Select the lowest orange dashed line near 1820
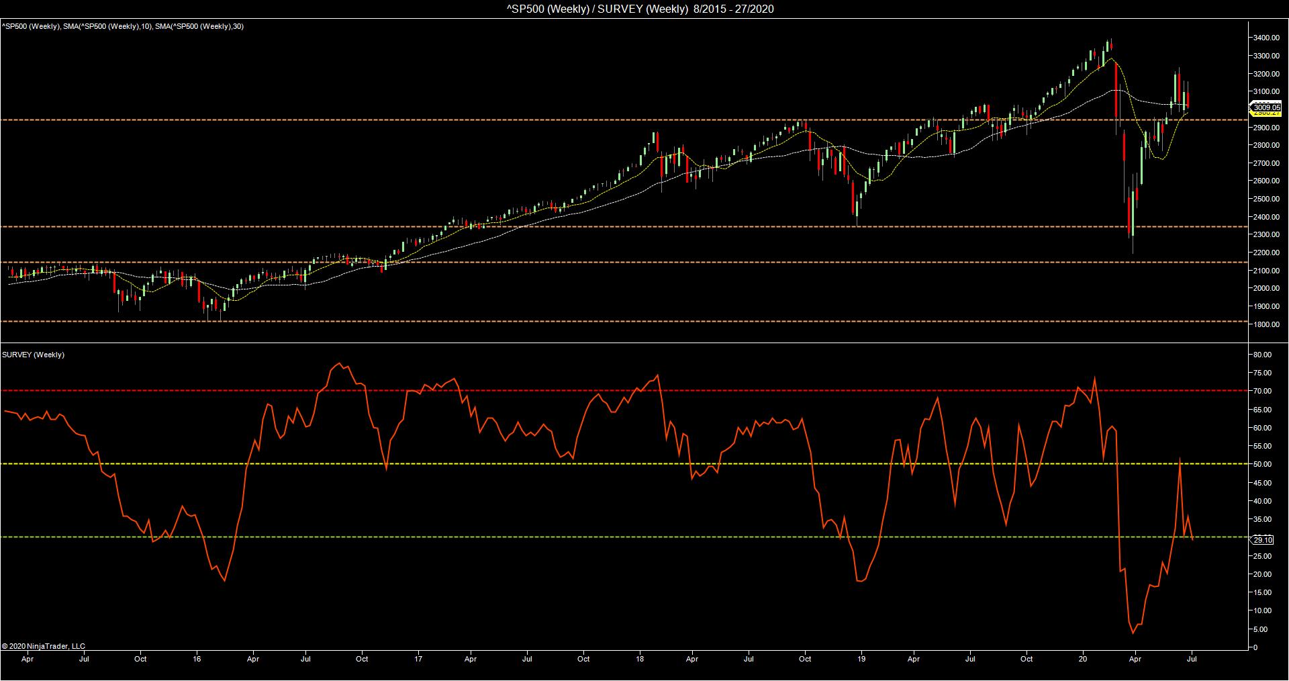Screen dimensions: 1289x681 click(624, 321)
